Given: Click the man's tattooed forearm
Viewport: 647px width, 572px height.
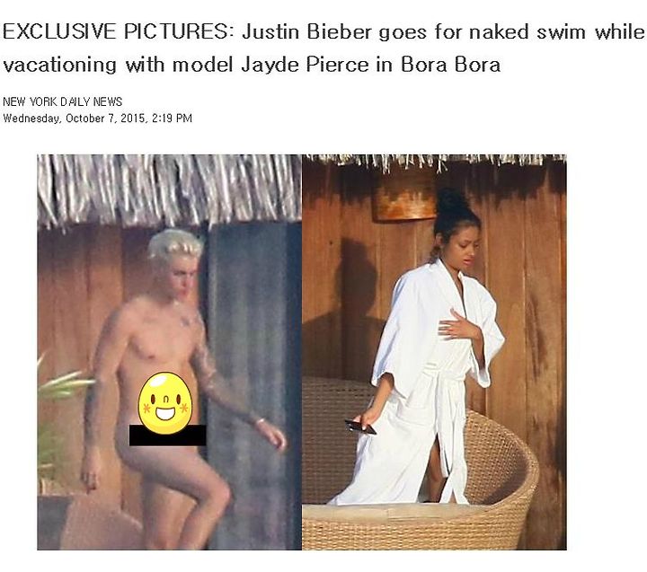Looking at the screenshot, I should (231, 396).
